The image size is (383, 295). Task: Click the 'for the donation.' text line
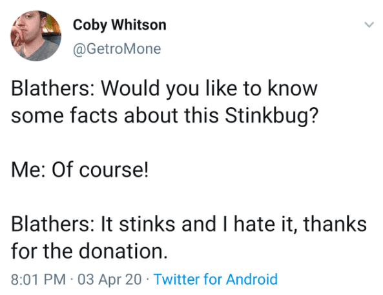click(89, 251)
